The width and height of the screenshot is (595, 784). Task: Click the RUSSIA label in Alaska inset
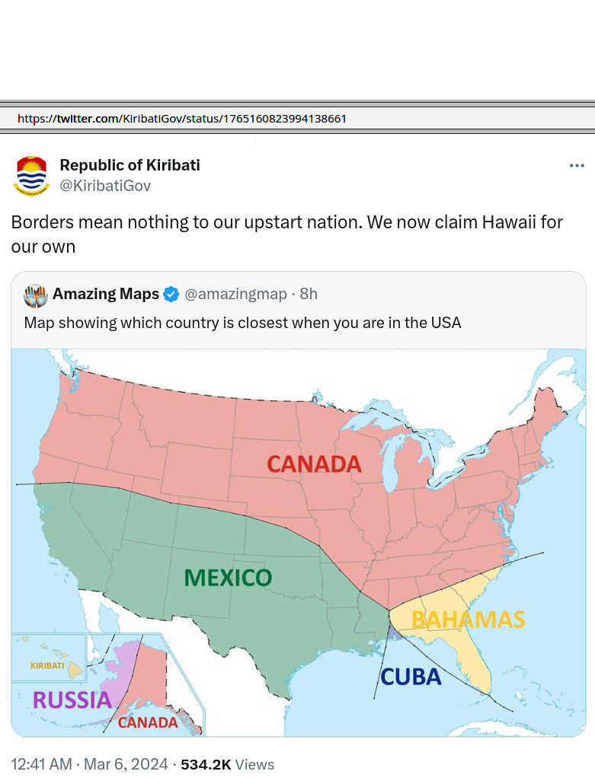72,700
